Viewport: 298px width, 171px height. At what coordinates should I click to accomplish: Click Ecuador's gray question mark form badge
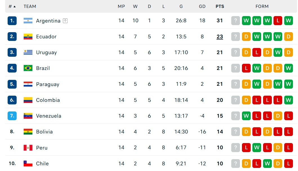(x=235, y=37)
